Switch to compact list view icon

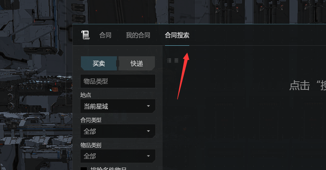(176, 60)
